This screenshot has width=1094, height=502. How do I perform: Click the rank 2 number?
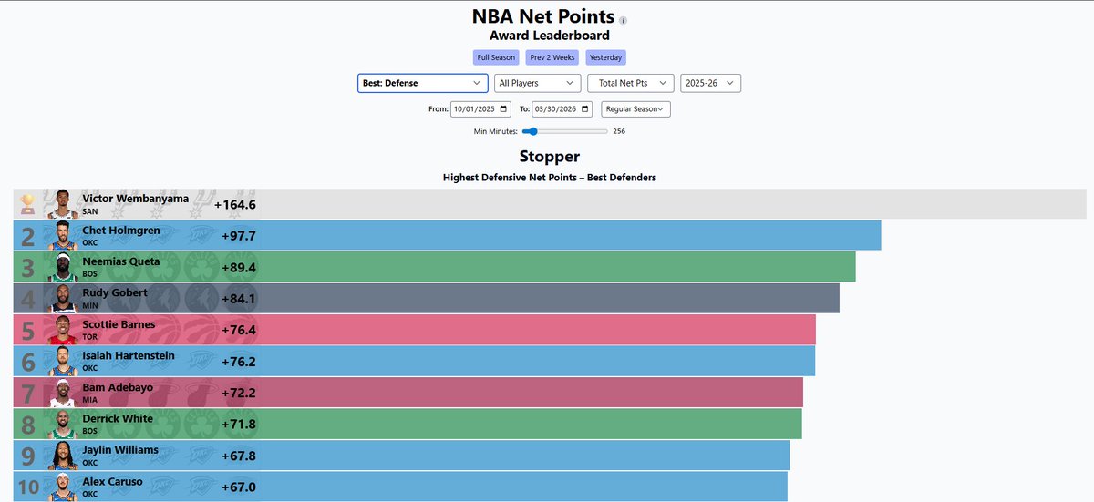tap(28, 237)
